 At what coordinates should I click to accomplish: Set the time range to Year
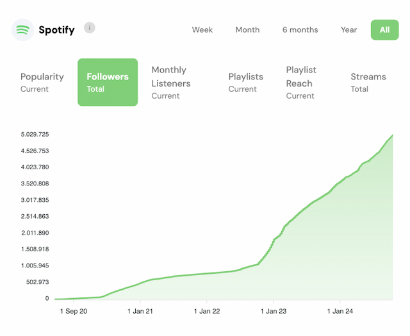[348, 30]
